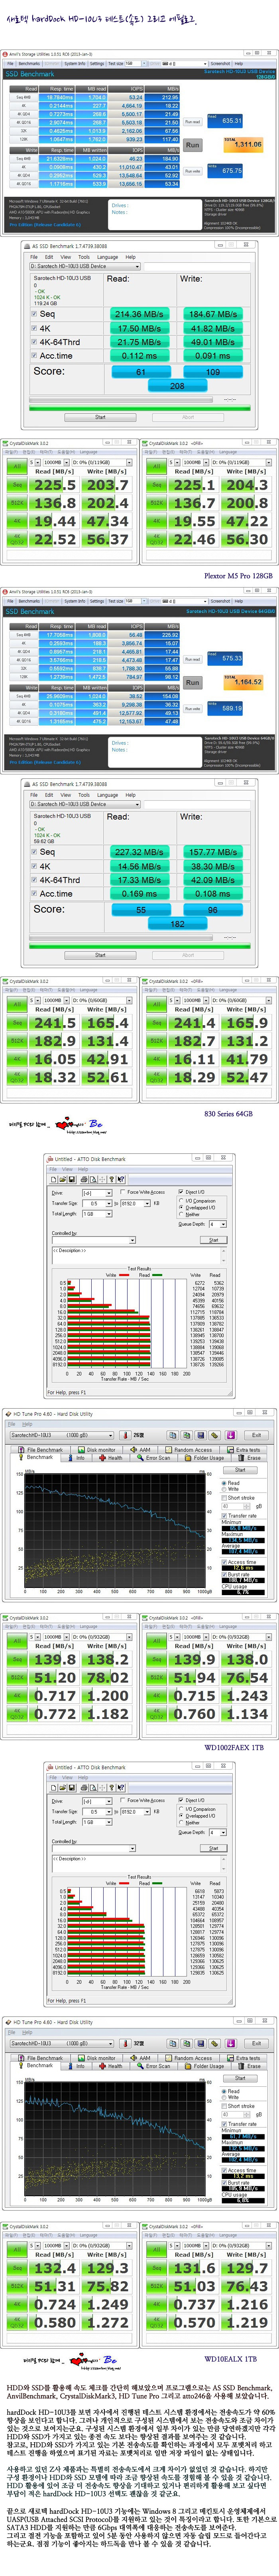Viewport: 279px width, 2576px height.
Task: Click Exit button in 26°C HD Tune window
Action: click(x=256, y=1435)
